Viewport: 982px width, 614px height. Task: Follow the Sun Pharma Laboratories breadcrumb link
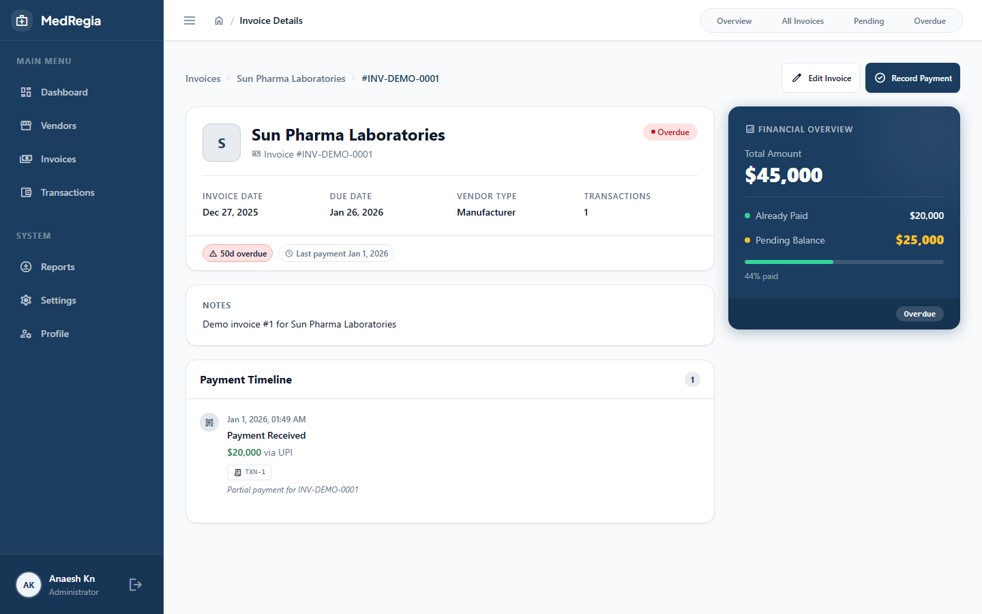(291, 78)
